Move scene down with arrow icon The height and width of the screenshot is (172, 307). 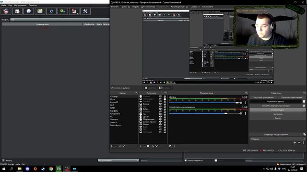click(124, 146)
